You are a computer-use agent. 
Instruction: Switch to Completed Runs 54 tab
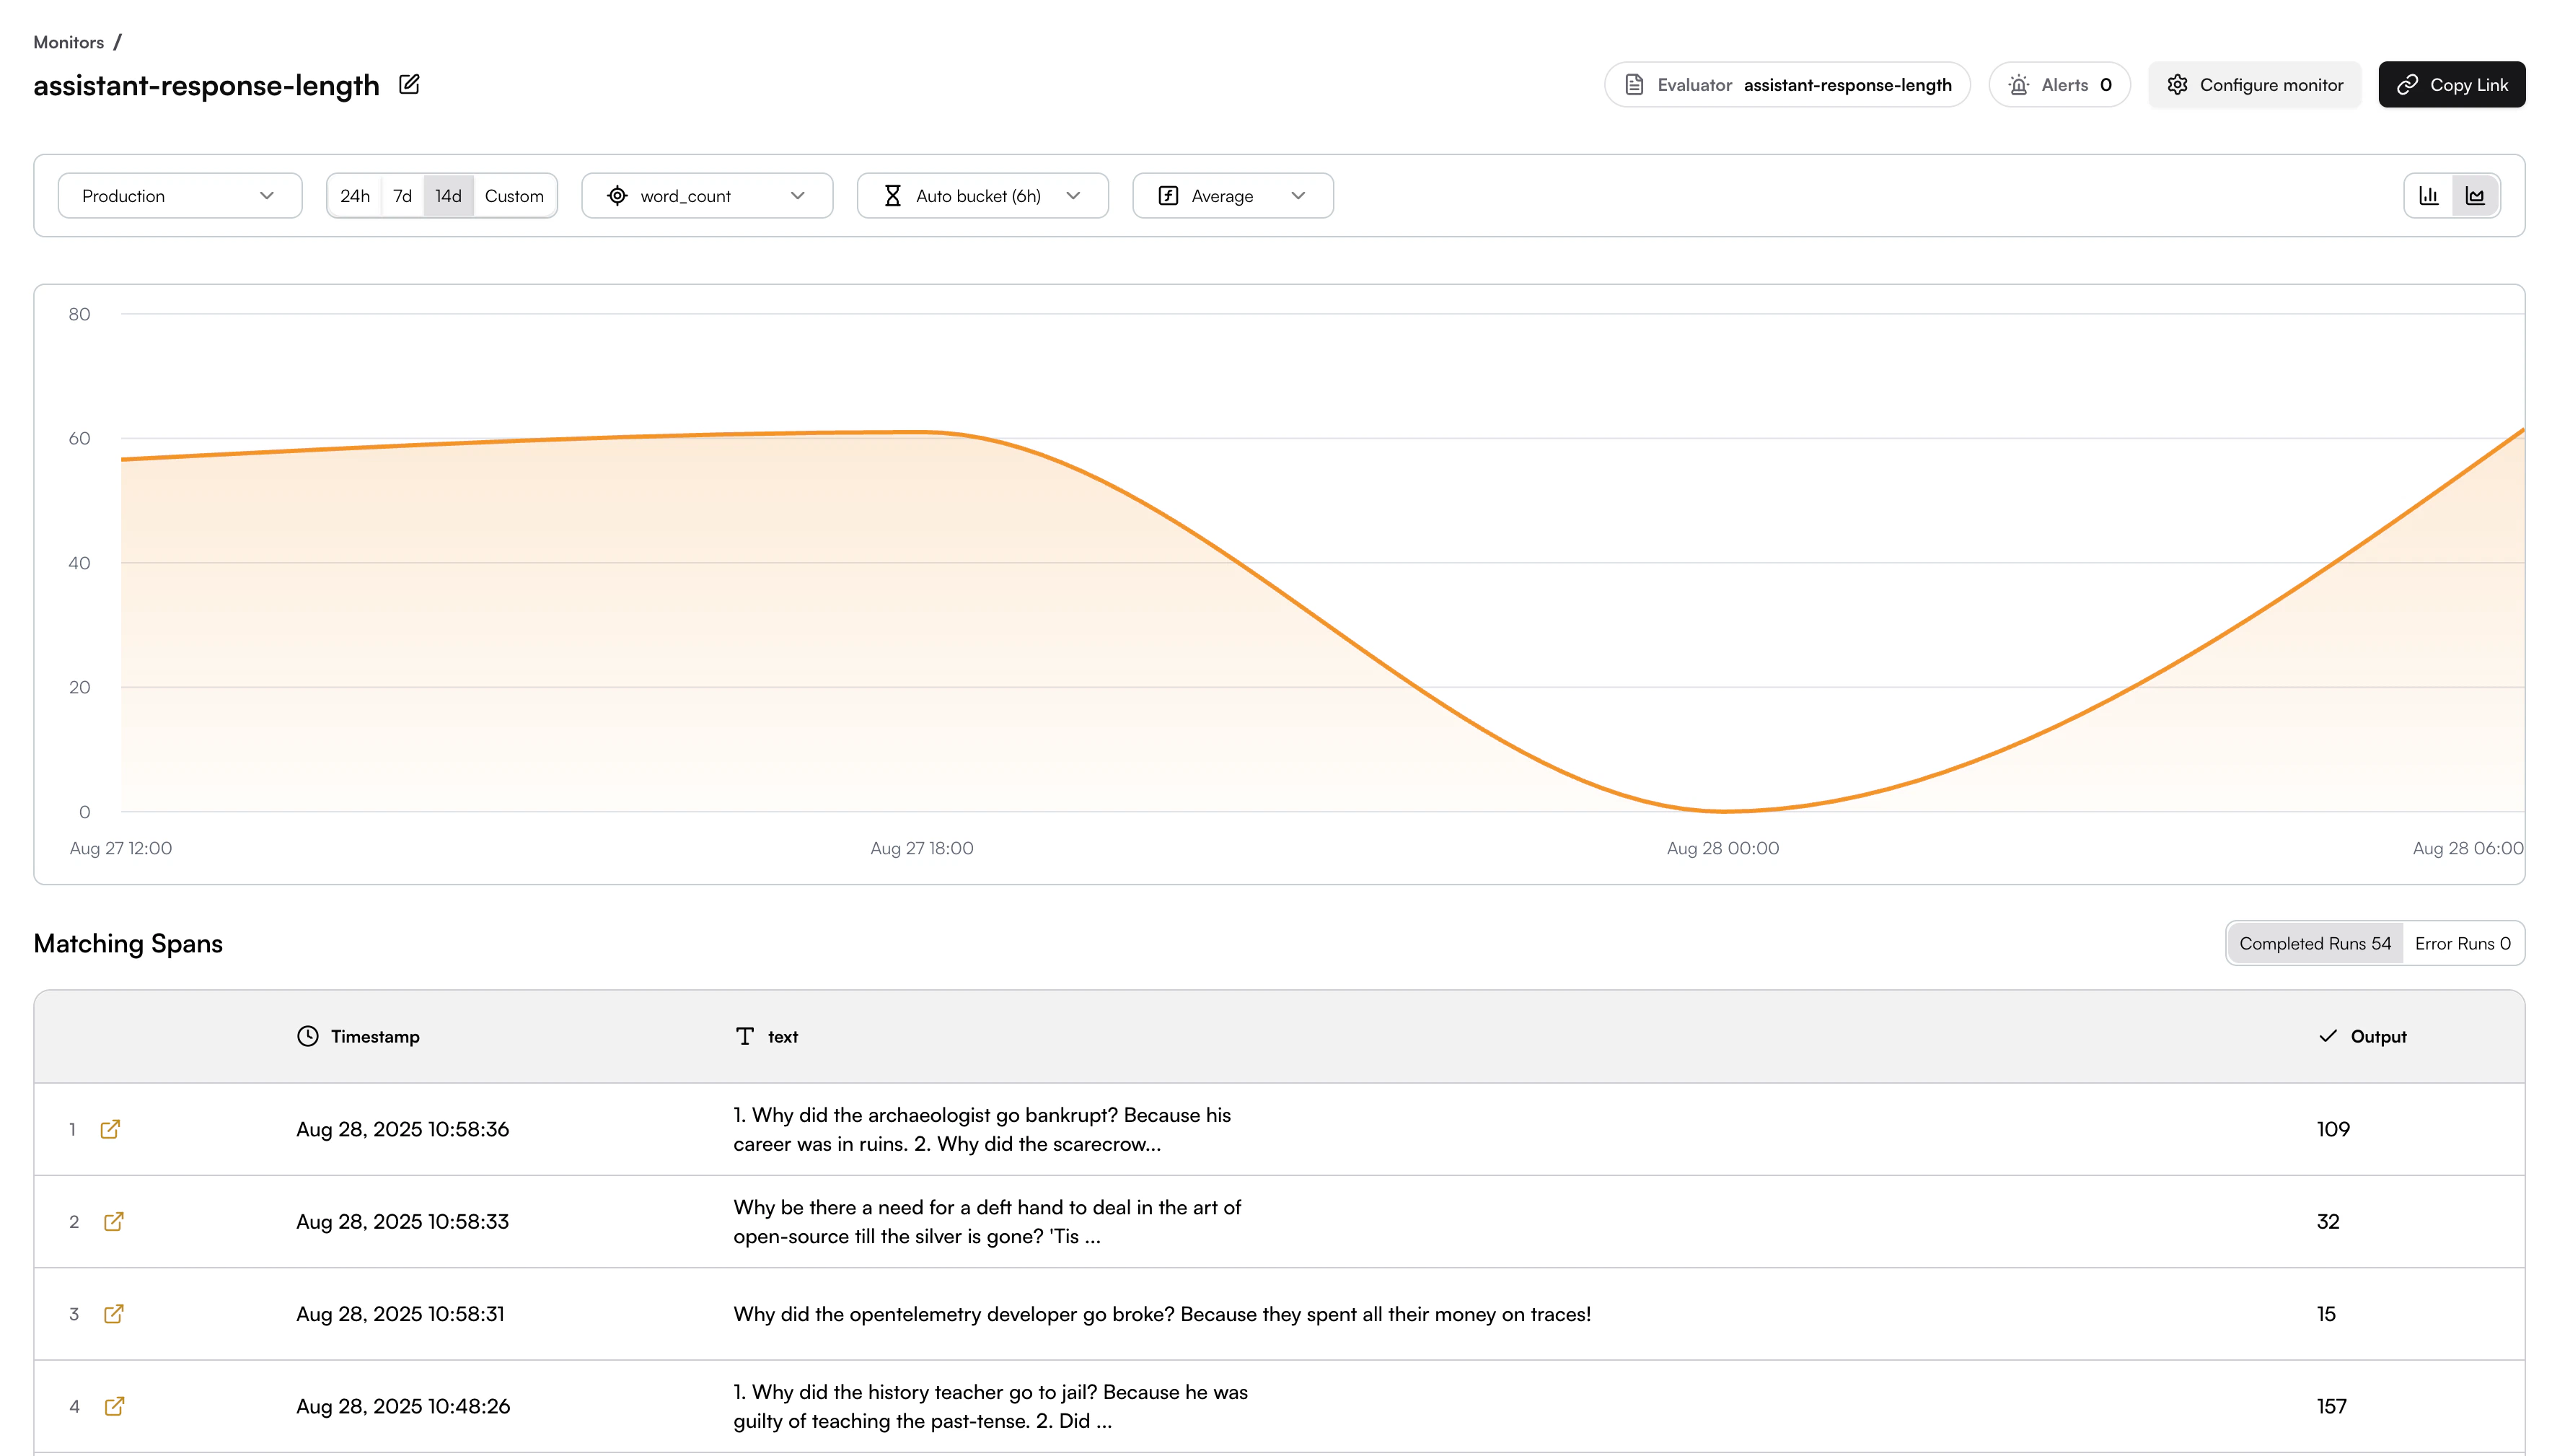click(2314, 943)
